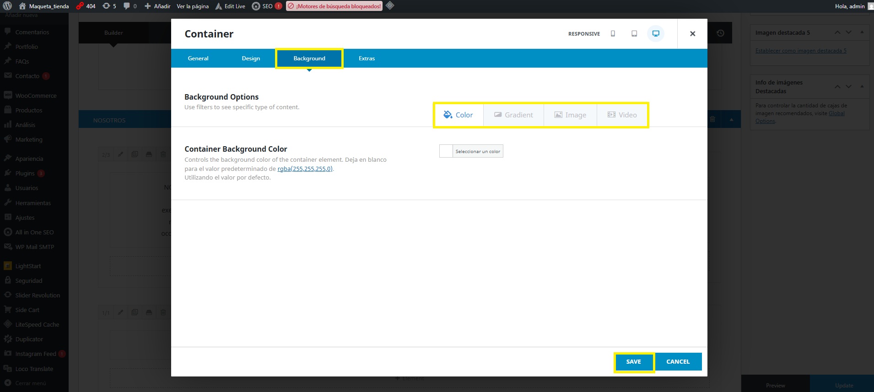Viewport: 874px width, 392px height.
Task: Select Color background option
Action: 458,115
